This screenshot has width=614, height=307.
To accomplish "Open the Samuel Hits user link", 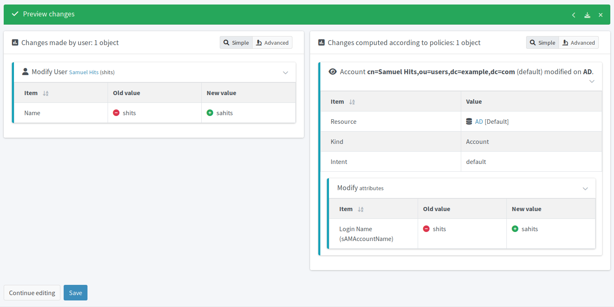I will [x=84, y=72].
